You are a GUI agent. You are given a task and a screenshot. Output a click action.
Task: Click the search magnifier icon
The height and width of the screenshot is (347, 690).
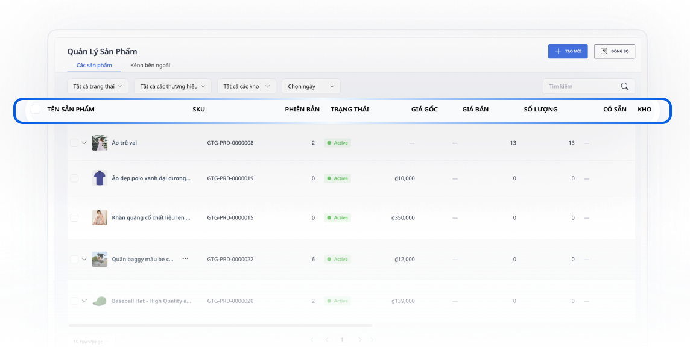tap(624, 86)
